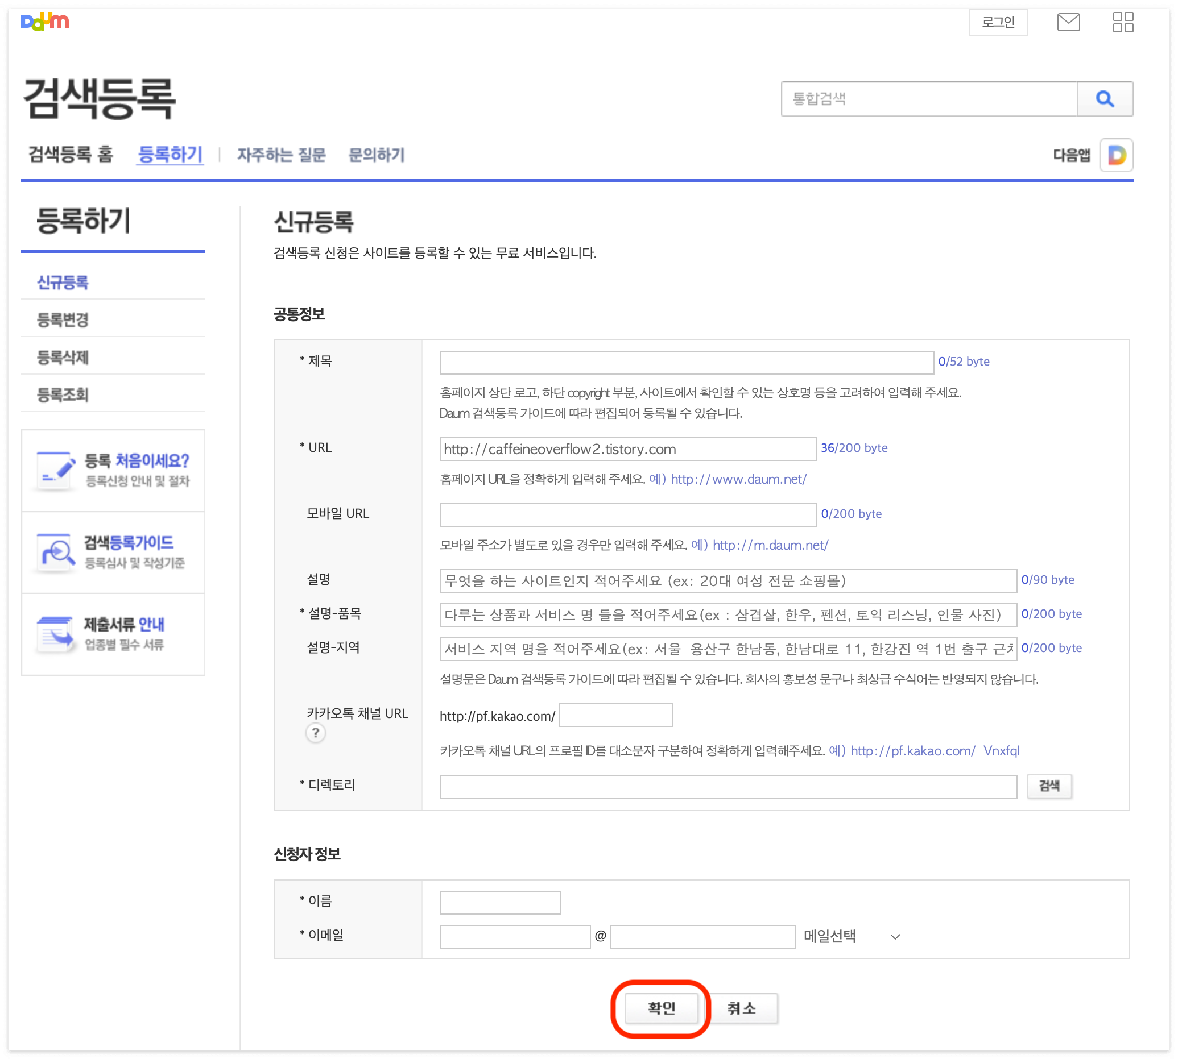Click the KakaoTalk channel help question mark

(x=315, y=733)
